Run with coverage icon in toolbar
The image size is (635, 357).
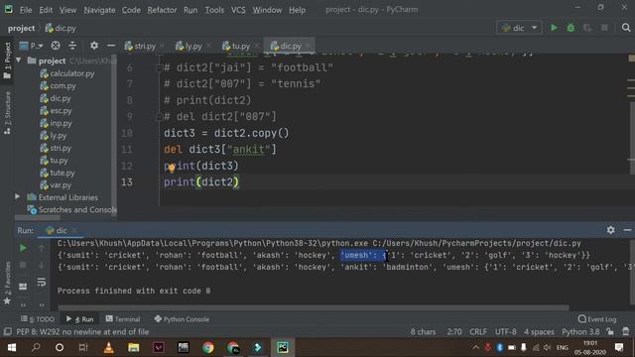pyautogui.click(x=587, y=28)
